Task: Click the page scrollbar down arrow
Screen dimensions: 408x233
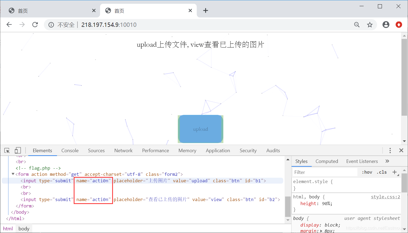Action: [x=404, y=141]
